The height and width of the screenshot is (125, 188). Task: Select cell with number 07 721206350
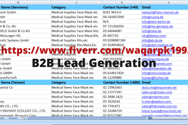tap(122, 26)
